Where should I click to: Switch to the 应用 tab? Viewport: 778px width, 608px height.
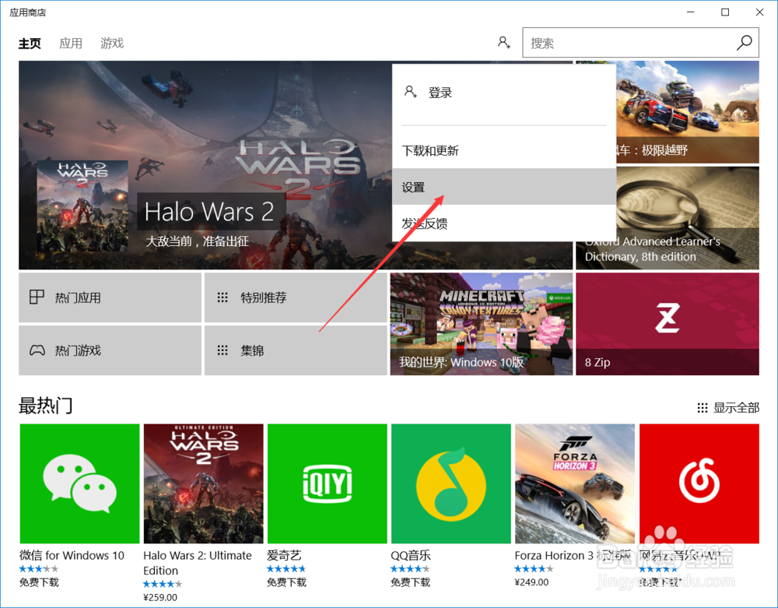71,44
